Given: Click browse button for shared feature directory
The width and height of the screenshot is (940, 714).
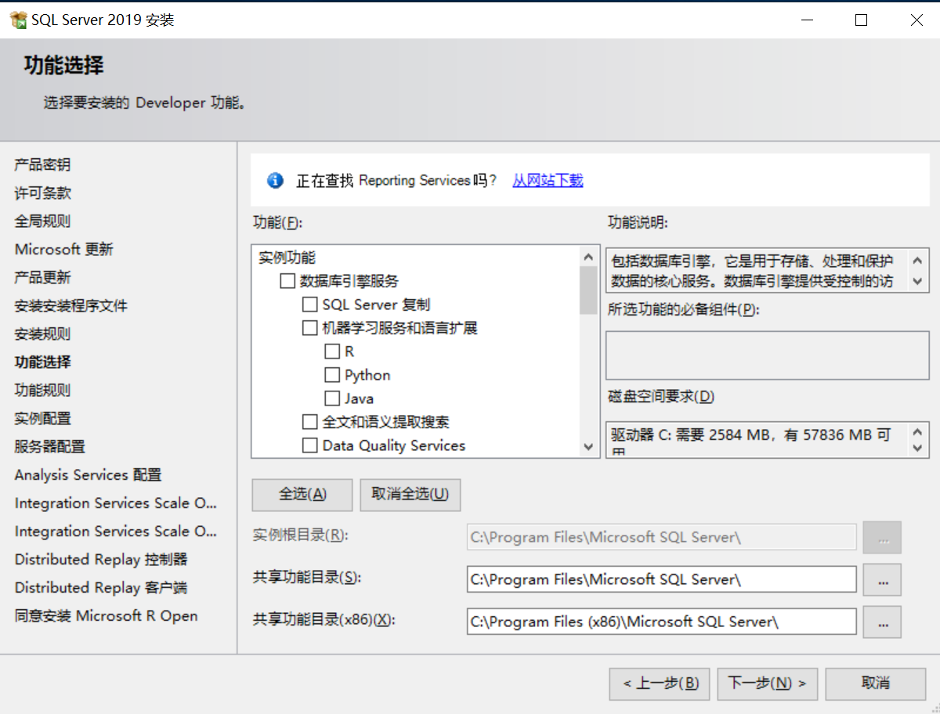Looking at the screenshot, I should [882, 580].
